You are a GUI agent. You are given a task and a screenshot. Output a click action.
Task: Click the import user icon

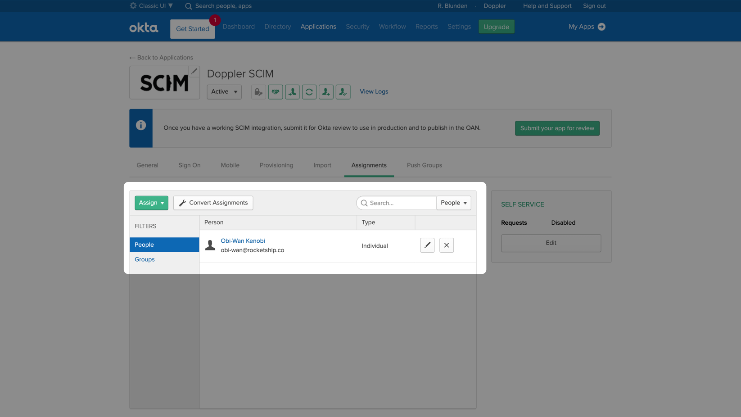(x=292, y=92)
